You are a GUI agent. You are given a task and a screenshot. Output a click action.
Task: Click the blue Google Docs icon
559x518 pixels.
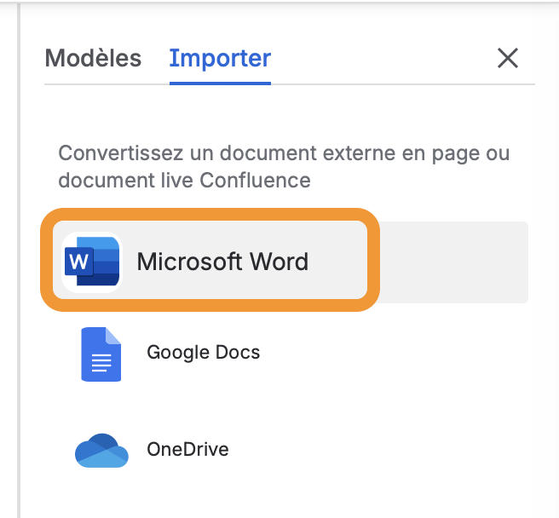pos(101,353)
